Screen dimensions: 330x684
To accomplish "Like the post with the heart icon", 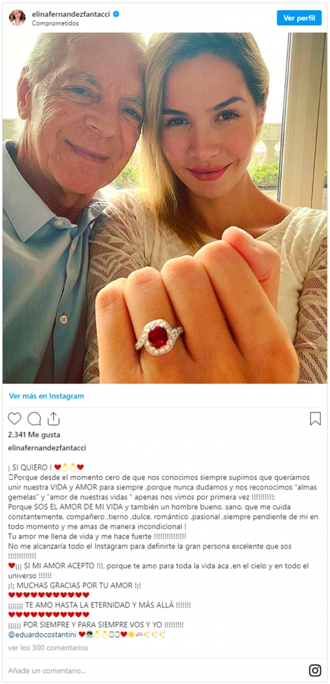I will [x=14, y=419].
